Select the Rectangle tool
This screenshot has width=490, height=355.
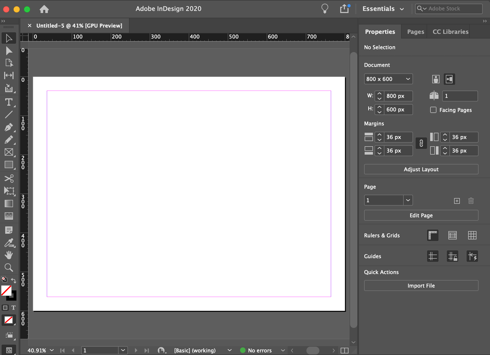(x=9, y=165)
